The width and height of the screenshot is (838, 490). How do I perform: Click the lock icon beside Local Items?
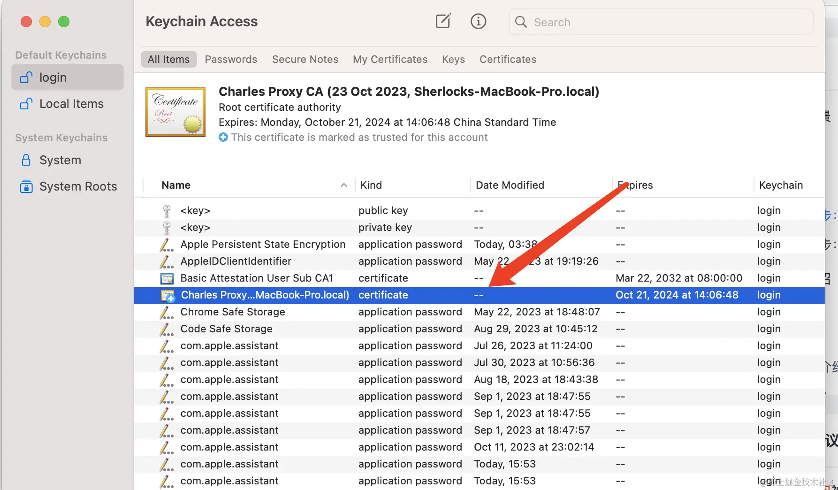point(26,103)
